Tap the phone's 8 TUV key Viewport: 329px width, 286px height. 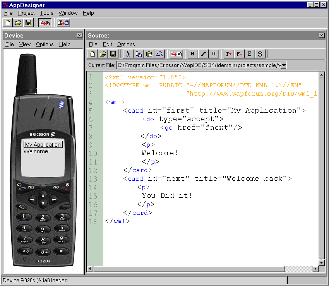coord(43,240)
